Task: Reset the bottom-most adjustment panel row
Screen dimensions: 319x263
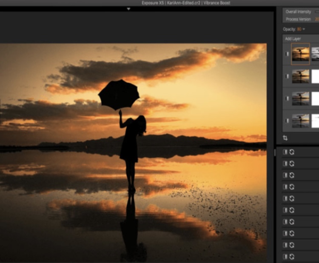Action: [292, 257]
